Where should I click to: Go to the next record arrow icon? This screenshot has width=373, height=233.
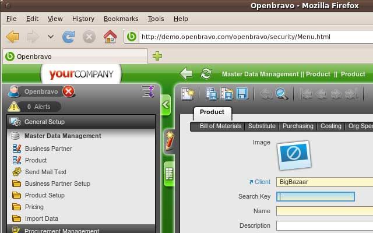[336, 94]
